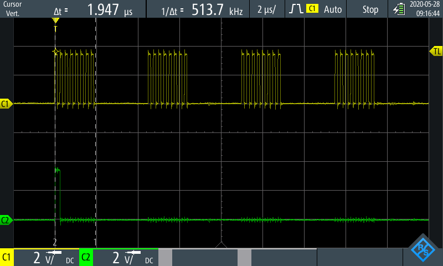Select the TL trigger level marker

pos(436,51)
